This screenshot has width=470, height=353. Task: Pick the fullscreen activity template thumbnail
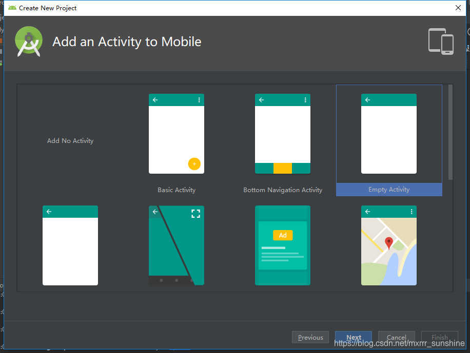[177, 245]
